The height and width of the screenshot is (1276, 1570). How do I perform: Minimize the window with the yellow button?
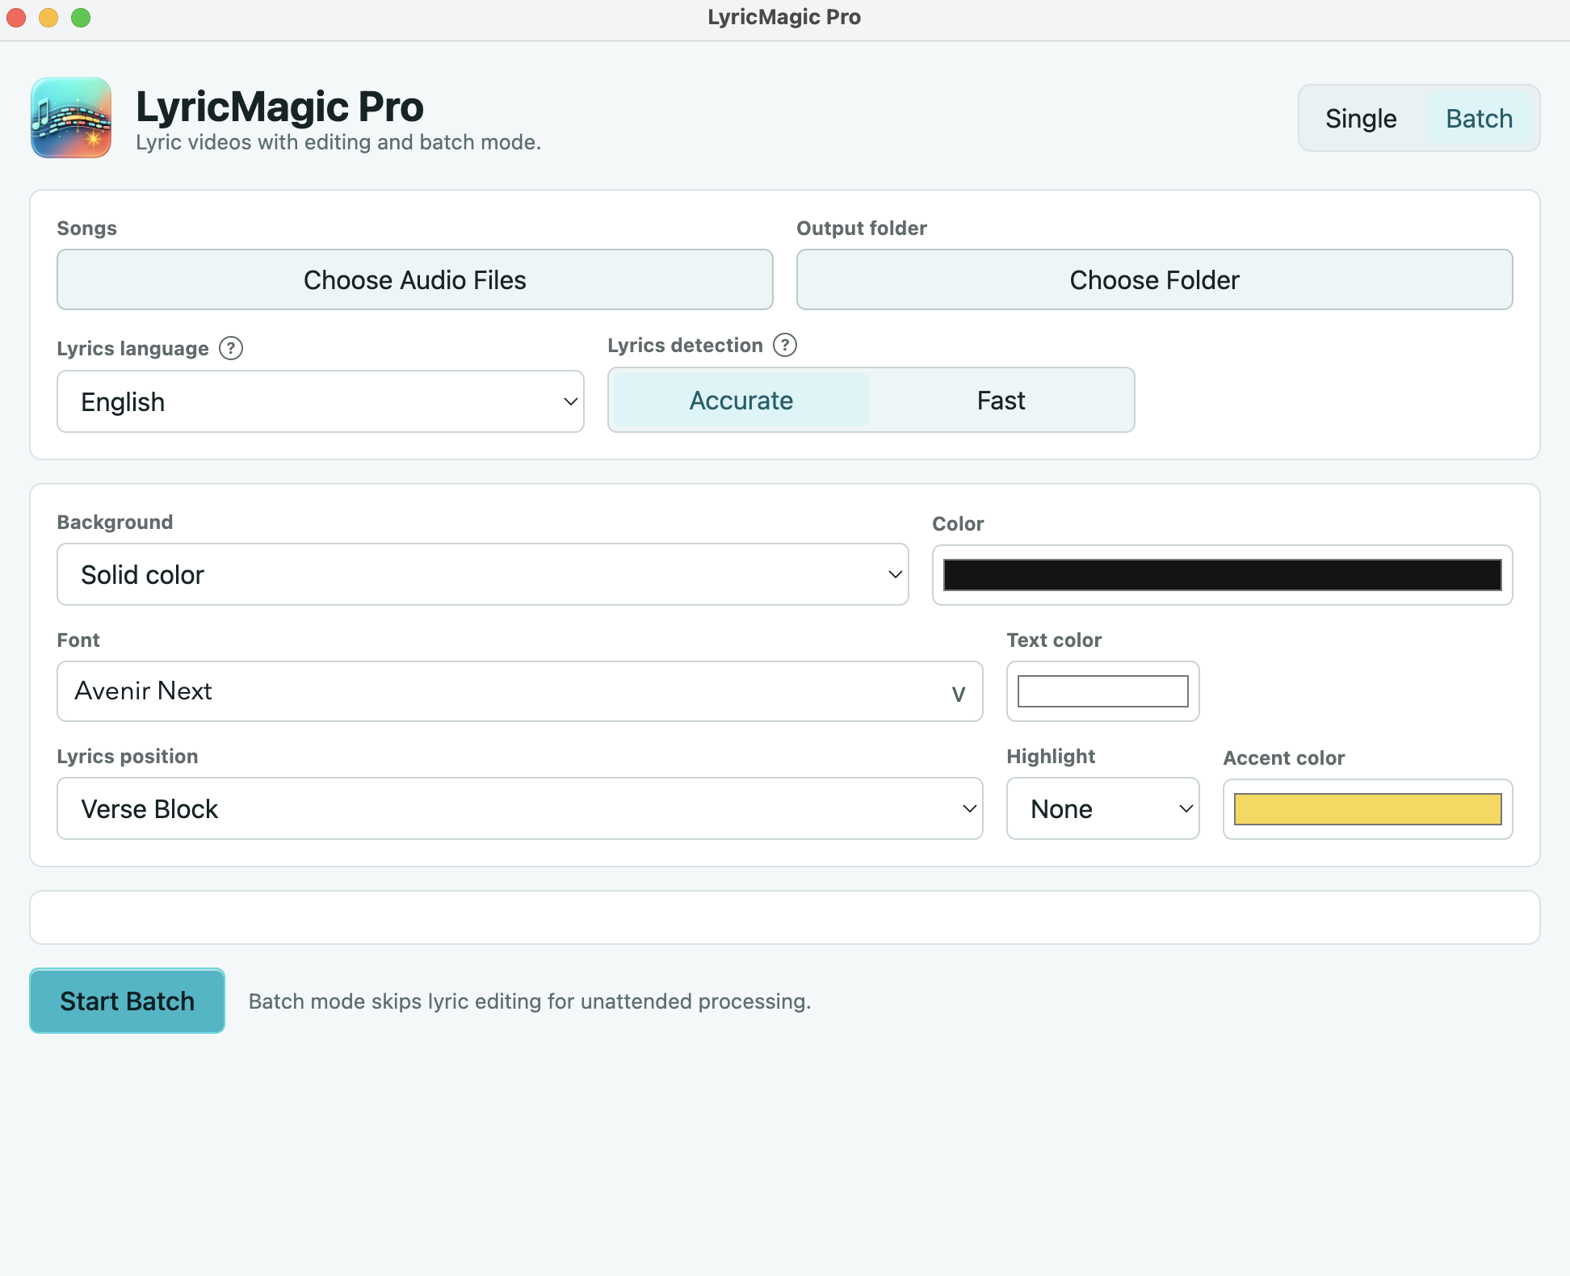pos(48,18)
